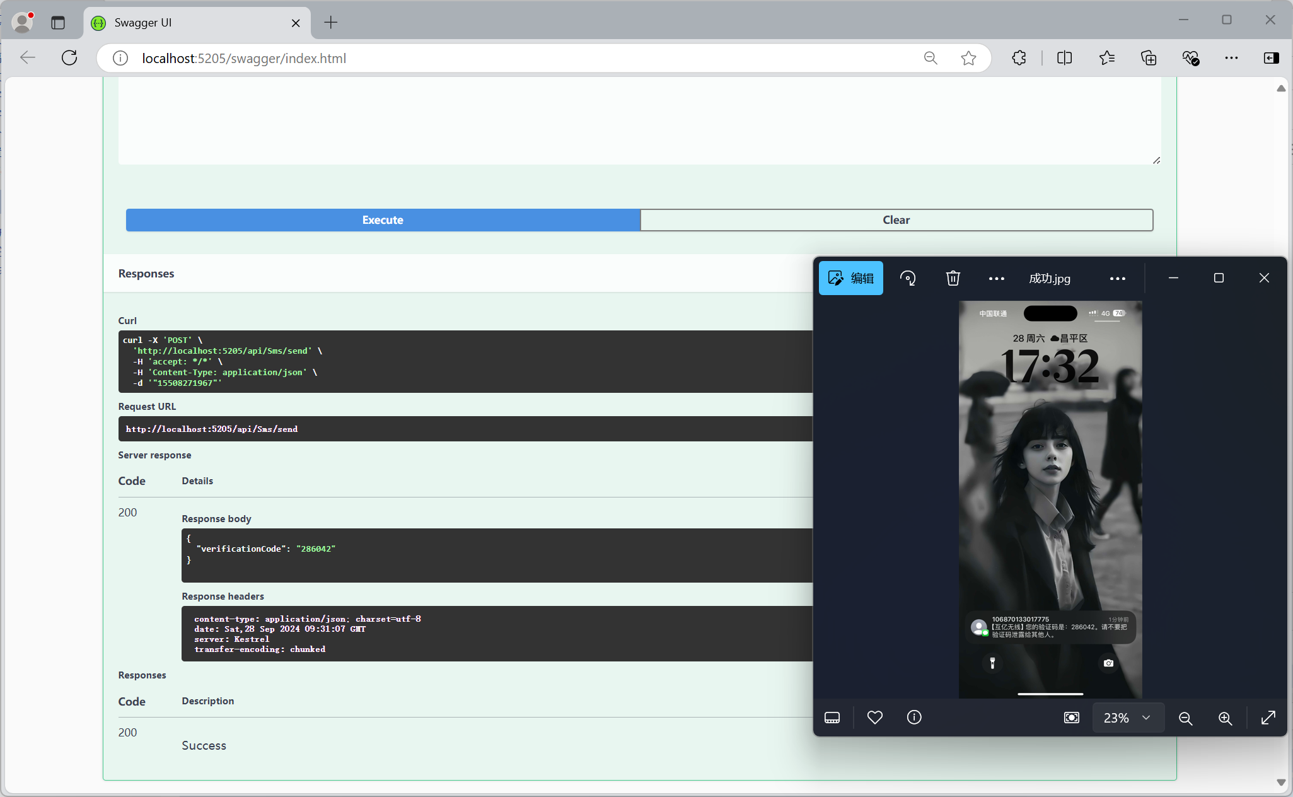
Task: Click the more options (...) icon next to 成功.jpg title
Action: point(1118,278)
